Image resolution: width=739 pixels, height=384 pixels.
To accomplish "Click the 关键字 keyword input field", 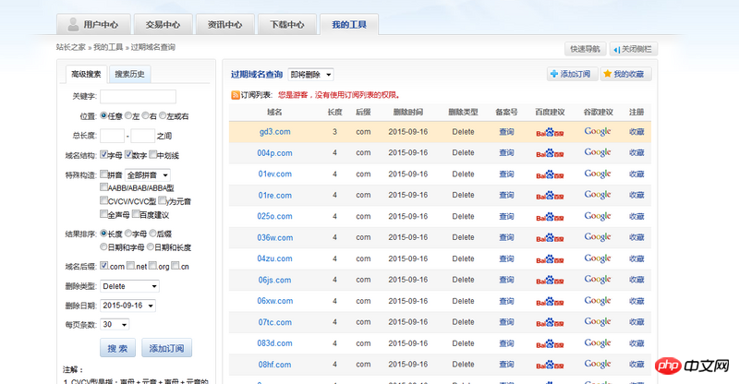I will point(138,96).
